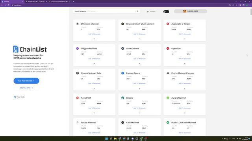Click the Cronos Mainnet Beta logo icon
This screenshot has width=252, height=141.
78,73
